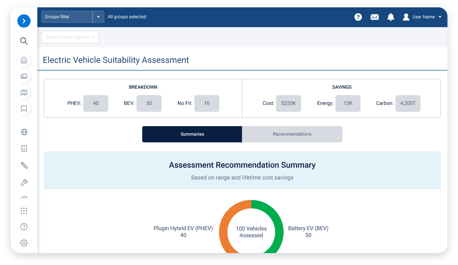The height and width of the screenshot is (265, 458).
Task: Expand the Groups filter dropdown
Action: tap(98, 17)
